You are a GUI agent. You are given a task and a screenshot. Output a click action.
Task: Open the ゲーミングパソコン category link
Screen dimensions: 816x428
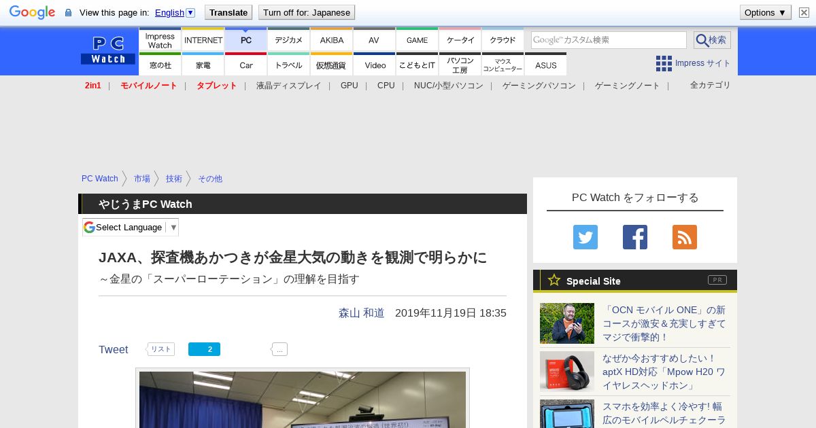(539, 86)
